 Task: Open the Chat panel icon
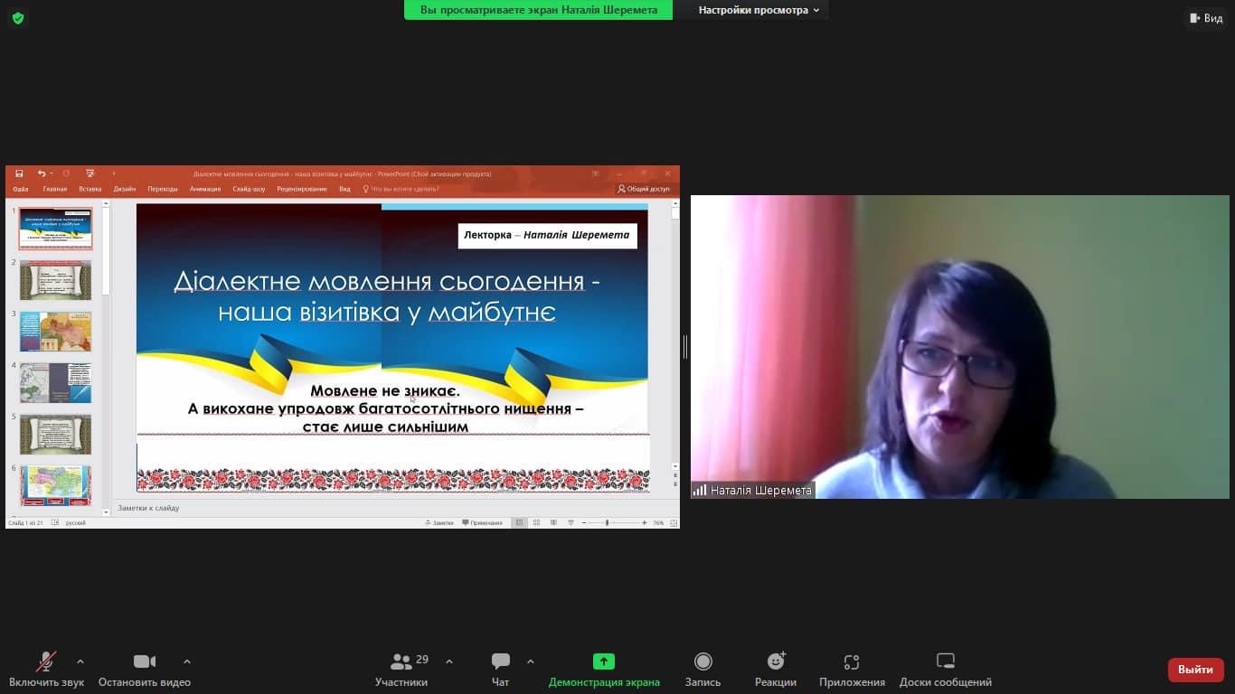click(x=500, y=661)
